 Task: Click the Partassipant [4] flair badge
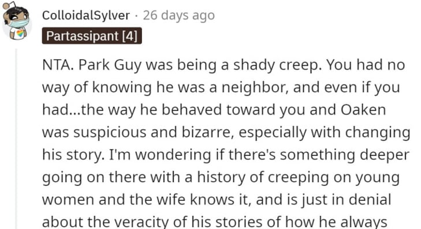point(92,36)
